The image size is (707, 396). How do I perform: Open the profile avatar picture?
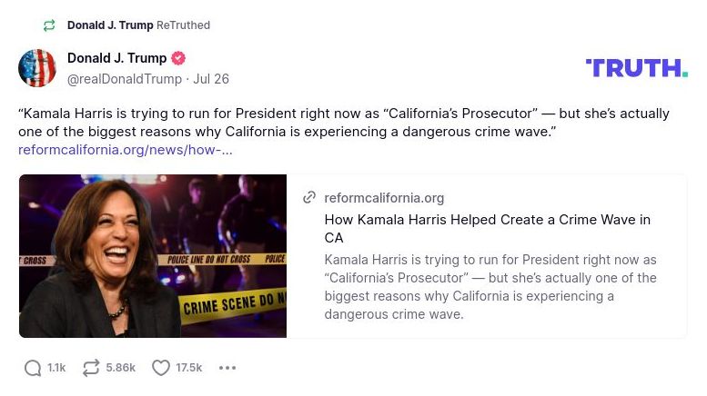37,68
